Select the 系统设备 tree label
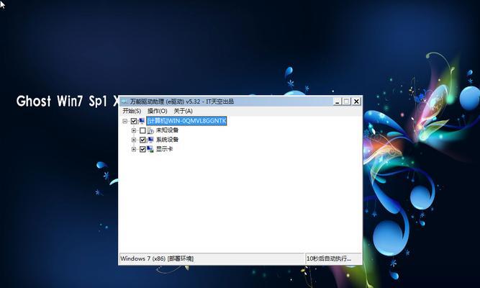 point(167,140)
